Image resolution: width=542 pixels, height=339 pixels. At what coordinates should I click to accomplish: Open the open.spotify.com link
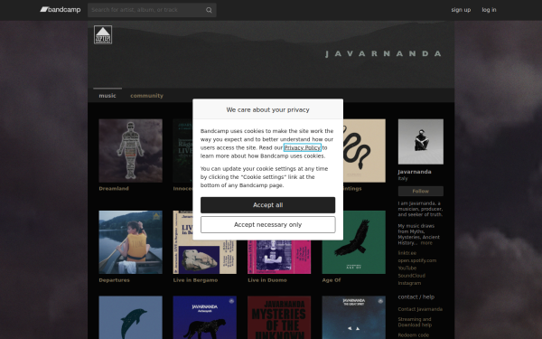point(417,260)
